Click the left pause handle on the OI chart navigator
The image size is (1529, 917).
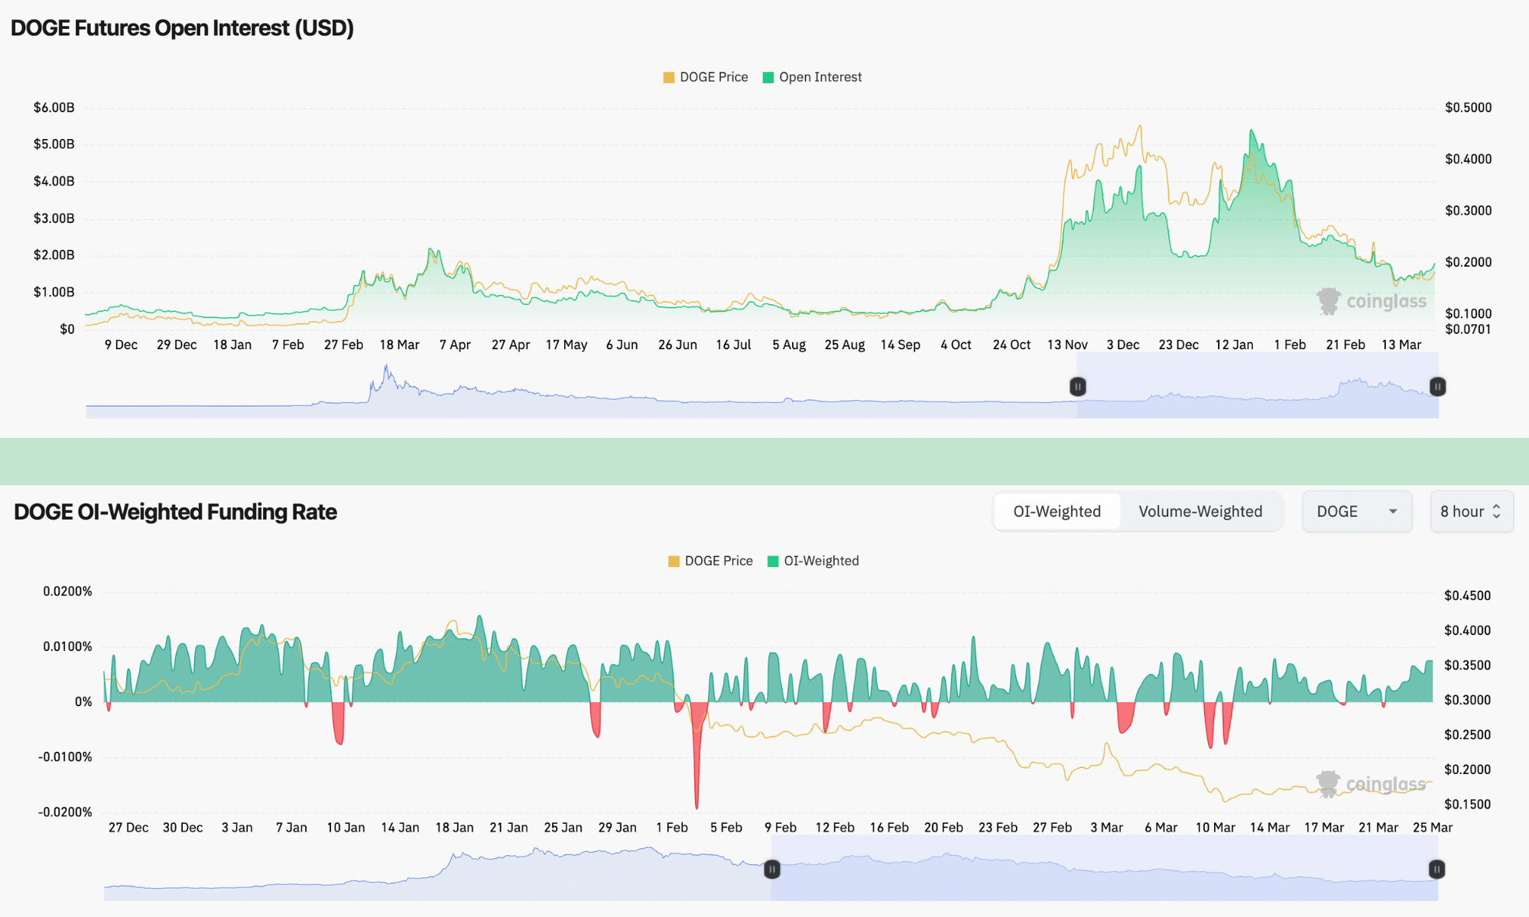tap(1077, 387)
